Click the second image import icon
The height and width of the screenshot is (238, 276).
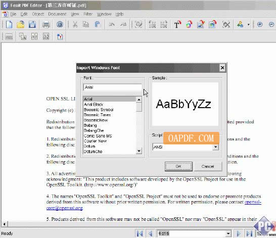(x=212, y=24)
